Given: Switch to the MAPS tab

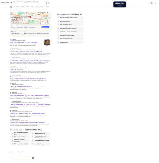Looking at the screenshot, I should pyautogui.click(x=32, y=6).
